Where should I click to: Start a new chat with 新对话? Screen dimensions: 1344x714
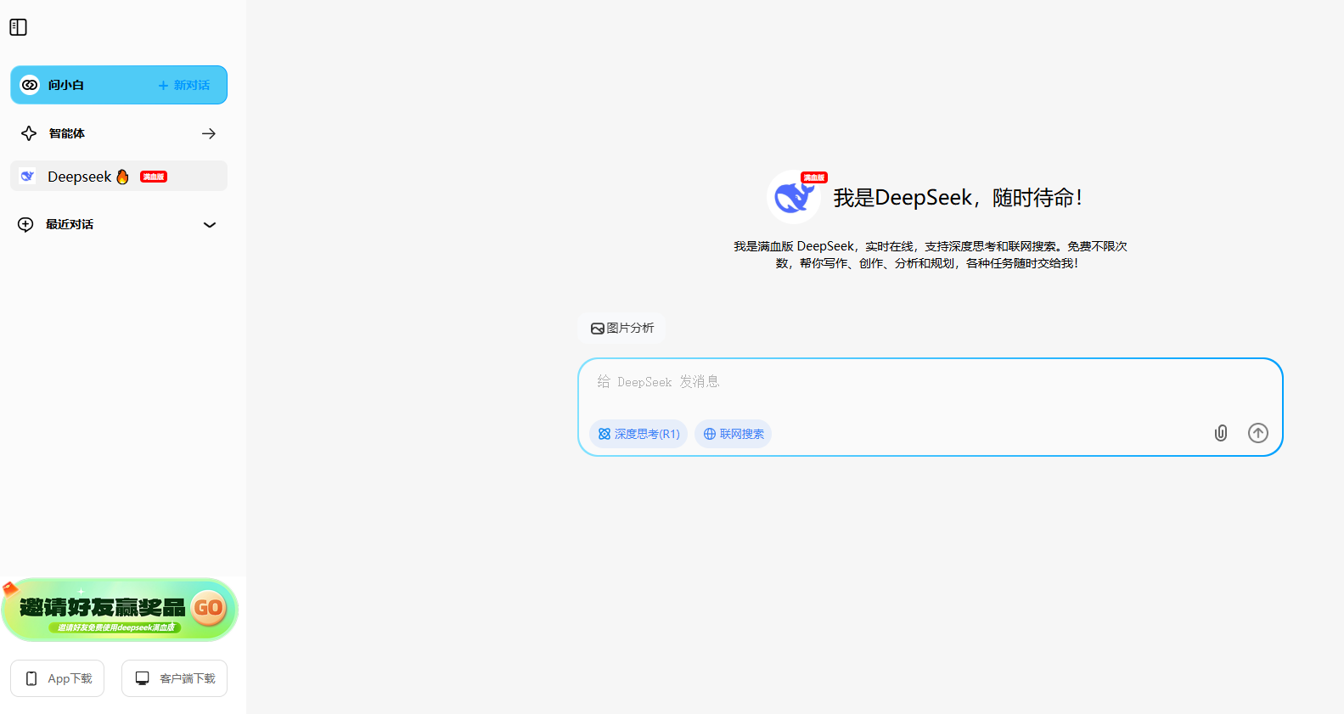tap(184, 85)
